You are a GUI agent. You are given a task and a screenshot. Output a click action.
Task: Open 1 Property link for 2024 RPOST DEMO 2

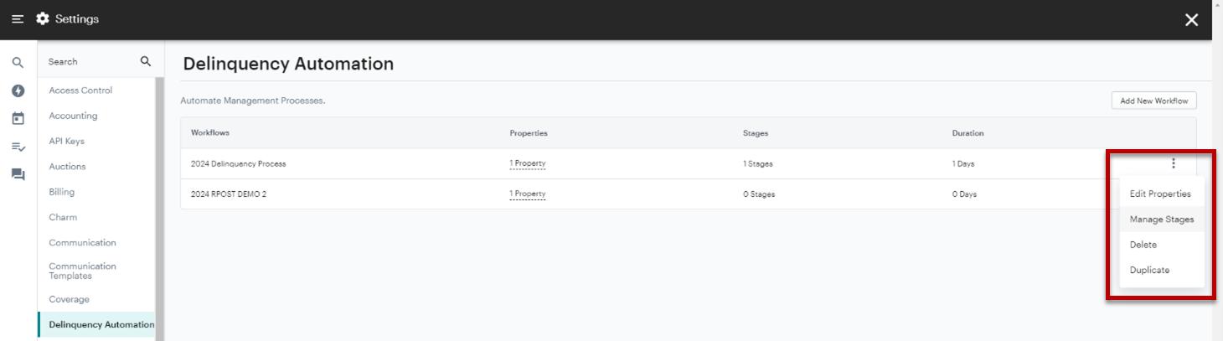(527, 194)
